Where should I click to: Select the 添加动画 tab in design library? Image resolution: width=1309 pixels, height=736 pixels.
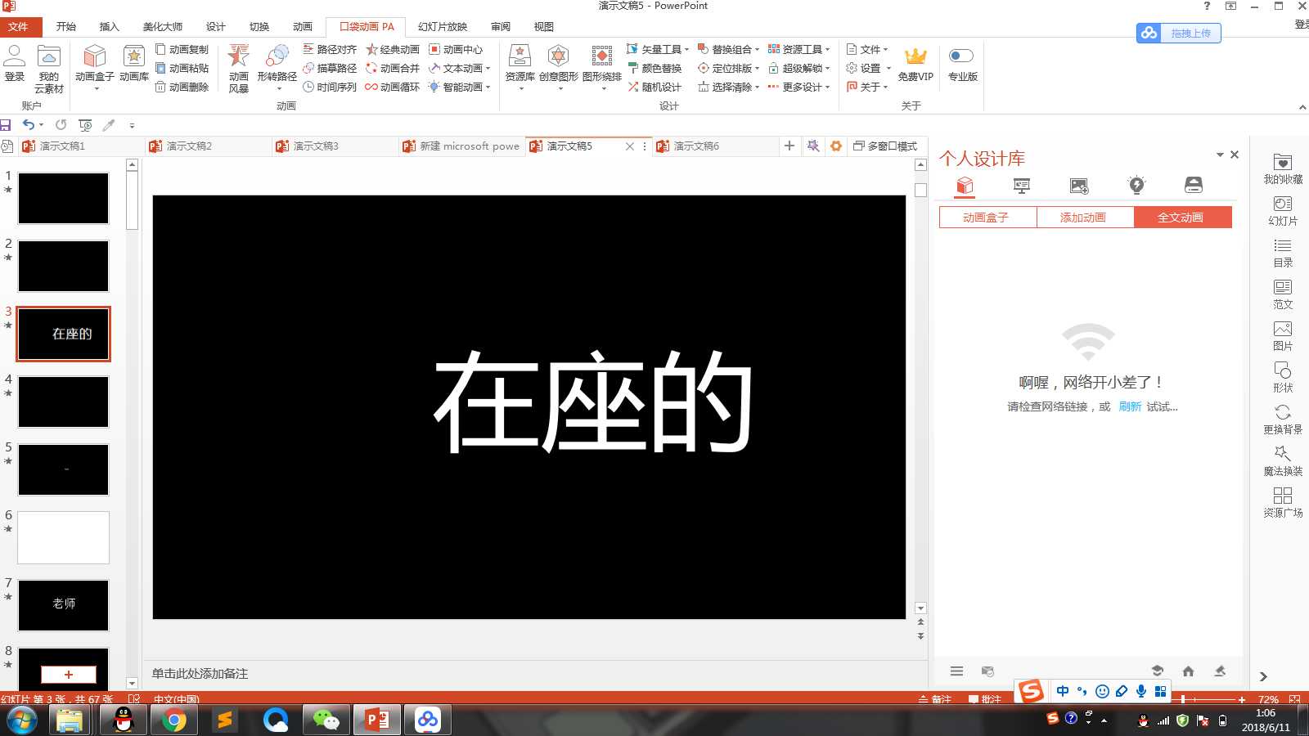click(x=1083, y=218)
